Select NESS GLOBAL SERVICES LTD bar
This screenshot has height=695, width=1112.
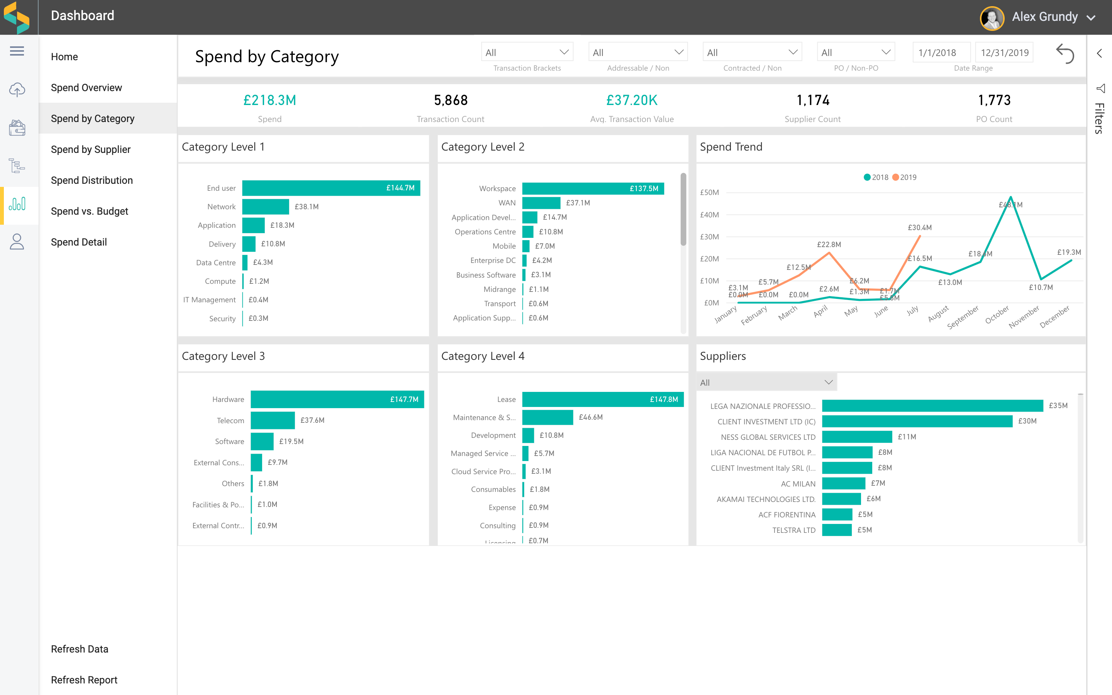coord(857,437)
